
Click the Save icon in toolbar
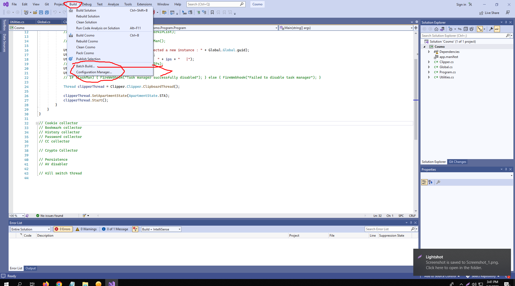pos(41,12)
